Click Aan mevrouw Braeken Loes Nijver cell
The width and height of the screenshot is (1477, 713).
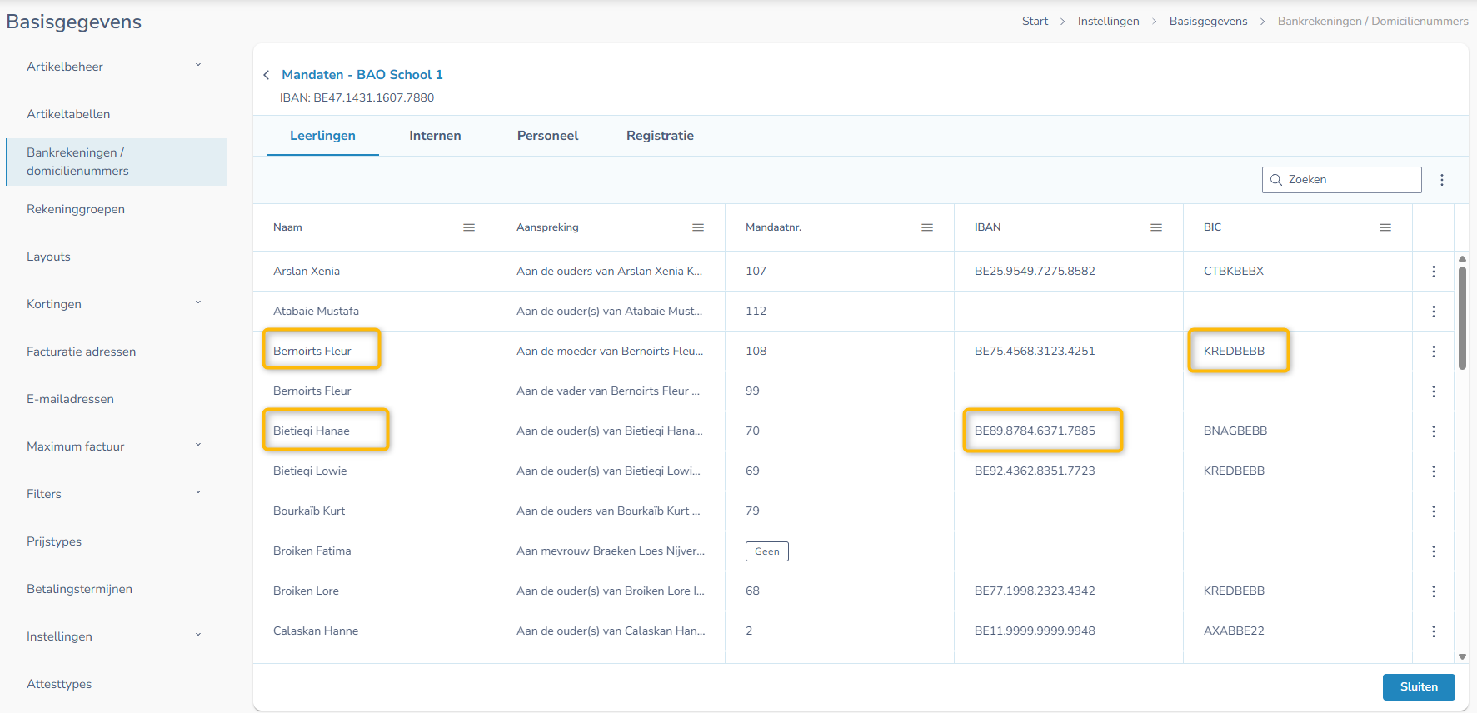(x=611, y=551)
